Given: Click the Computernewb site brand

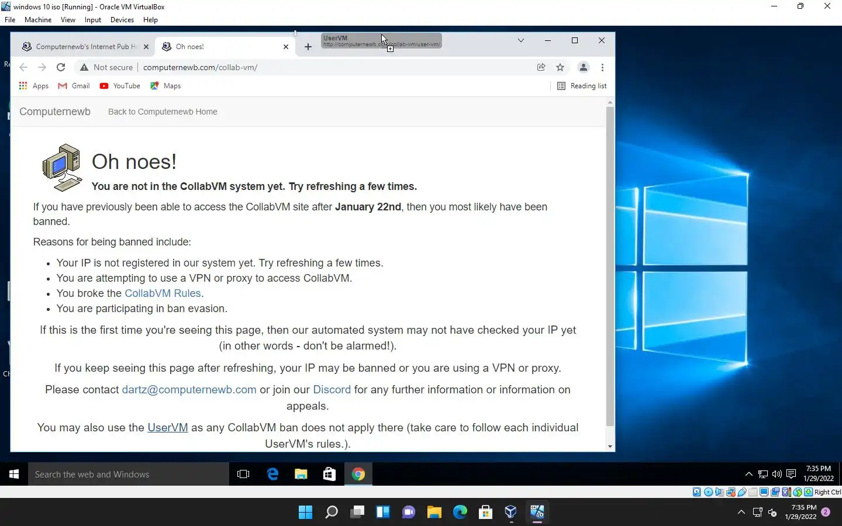Looking at the screenshot, I should (55, 112).
